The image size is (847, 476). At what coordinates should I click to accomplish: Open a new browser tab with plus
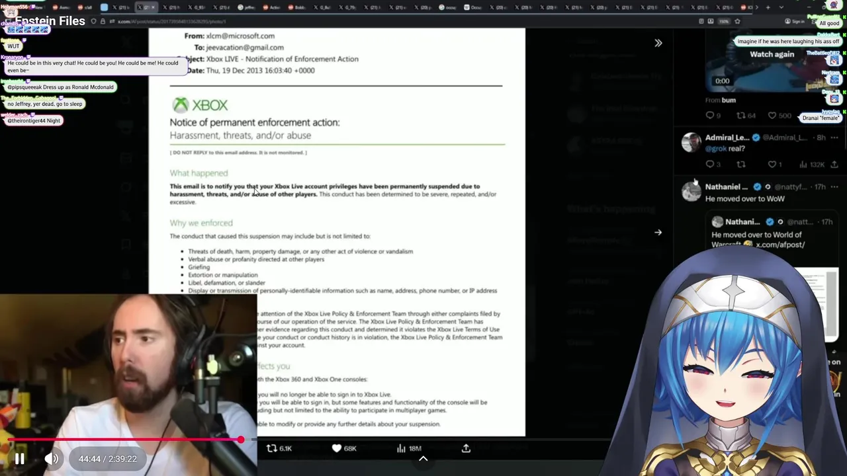pyautogui.click(x=768, y=7)
